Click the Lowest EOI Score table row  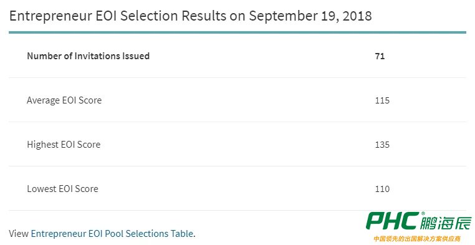tap(238, 188)
